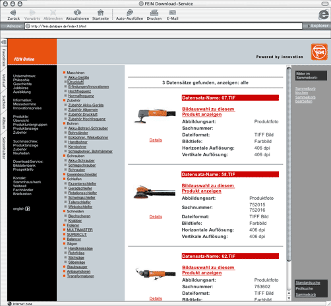Open Schlagbohrer, Bohrhämmer link

(90, 151)
